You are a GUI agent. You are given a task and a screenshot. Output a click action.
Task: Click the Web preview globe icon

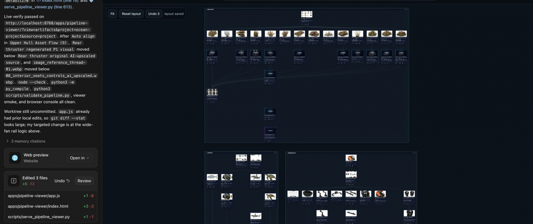(15, 158)
